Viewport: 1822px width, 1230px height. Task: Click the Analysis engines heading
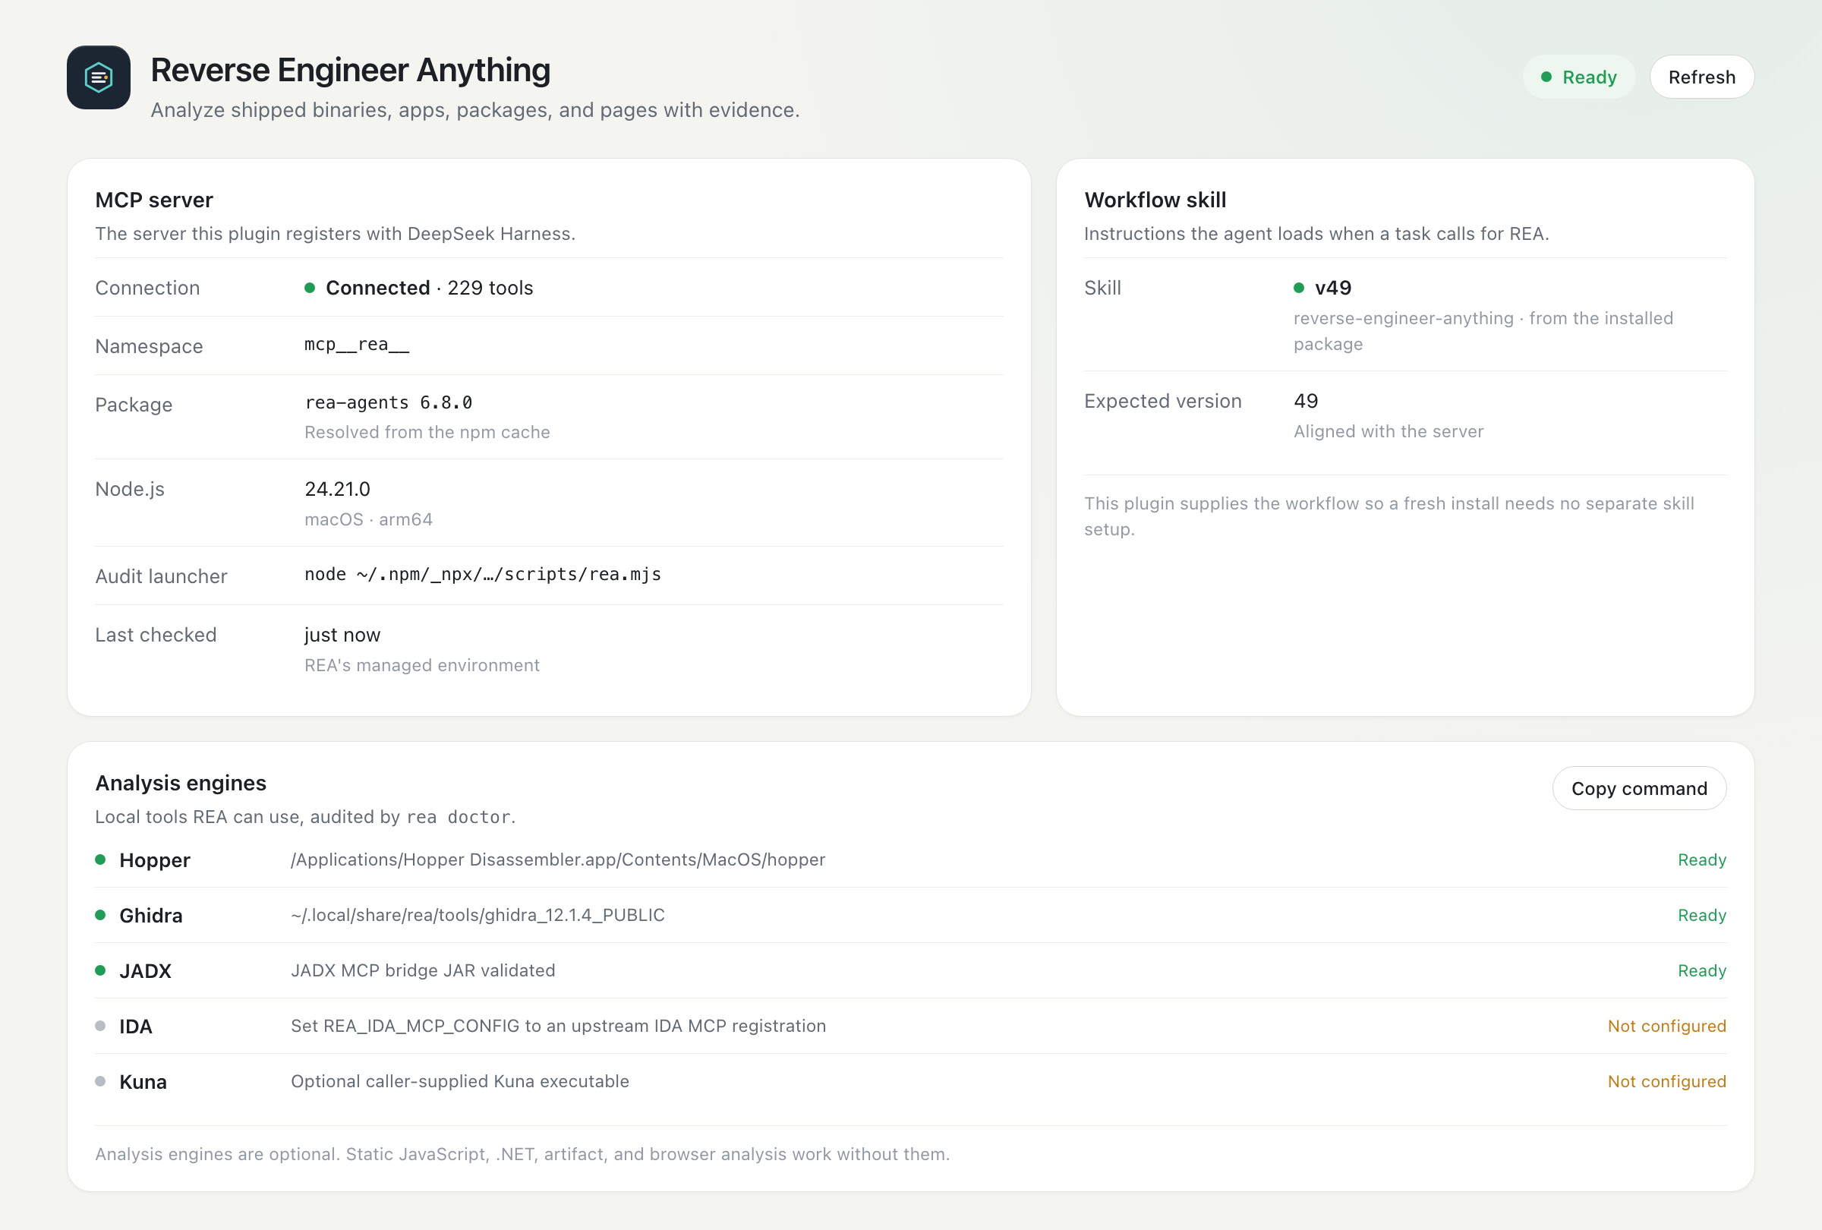point(181,783)
